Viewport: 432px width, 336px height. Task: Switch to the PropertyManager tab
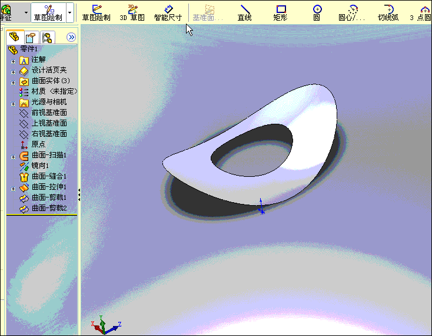pos(31,38)
